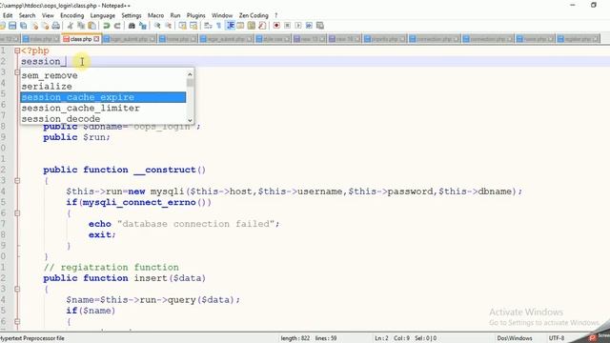Select session_cache_expire suggestion
The width and height of the screenshot is (610, 343).
point(103,97)
